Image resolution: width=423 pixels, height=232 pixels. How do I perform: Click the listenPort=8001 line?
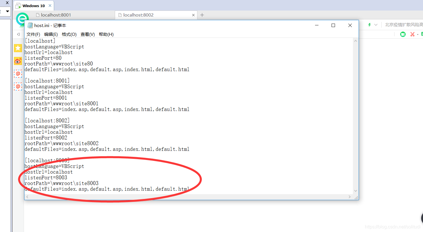[x=46, y=98]
